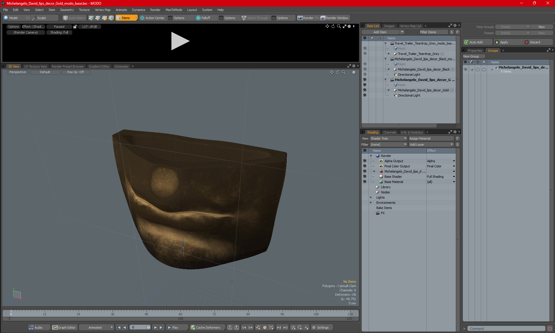Click the 3D viewport rotate icon
555x333 pixels.
coord(338,72)
